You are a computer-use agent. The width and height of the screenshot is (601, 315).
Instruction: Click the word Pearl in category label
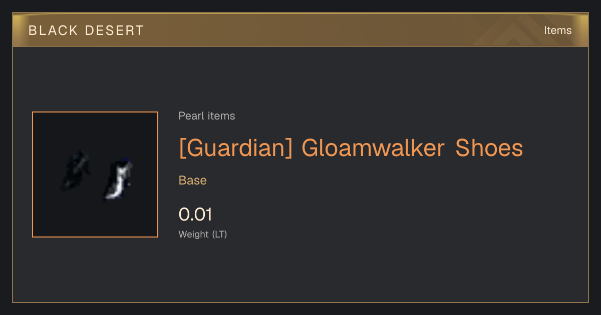coord(191,116)
